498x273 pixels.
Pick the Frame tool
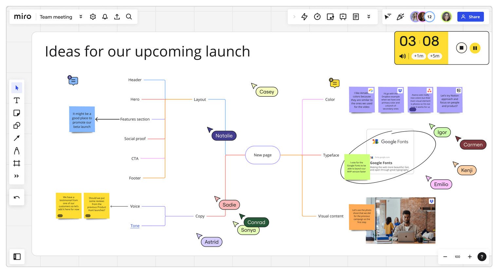[17, 163]
